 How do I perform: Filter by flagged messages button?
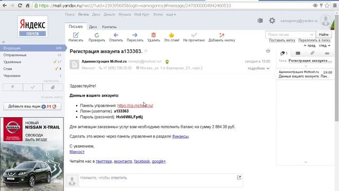[13, 87]
